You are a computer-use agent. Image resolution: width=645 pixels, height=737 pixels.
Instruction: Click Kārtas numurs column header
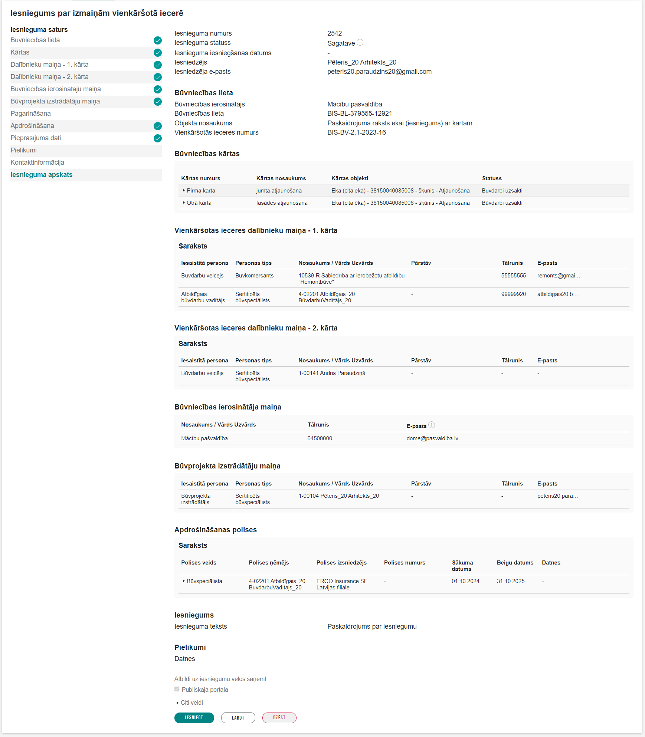point(200,178)
